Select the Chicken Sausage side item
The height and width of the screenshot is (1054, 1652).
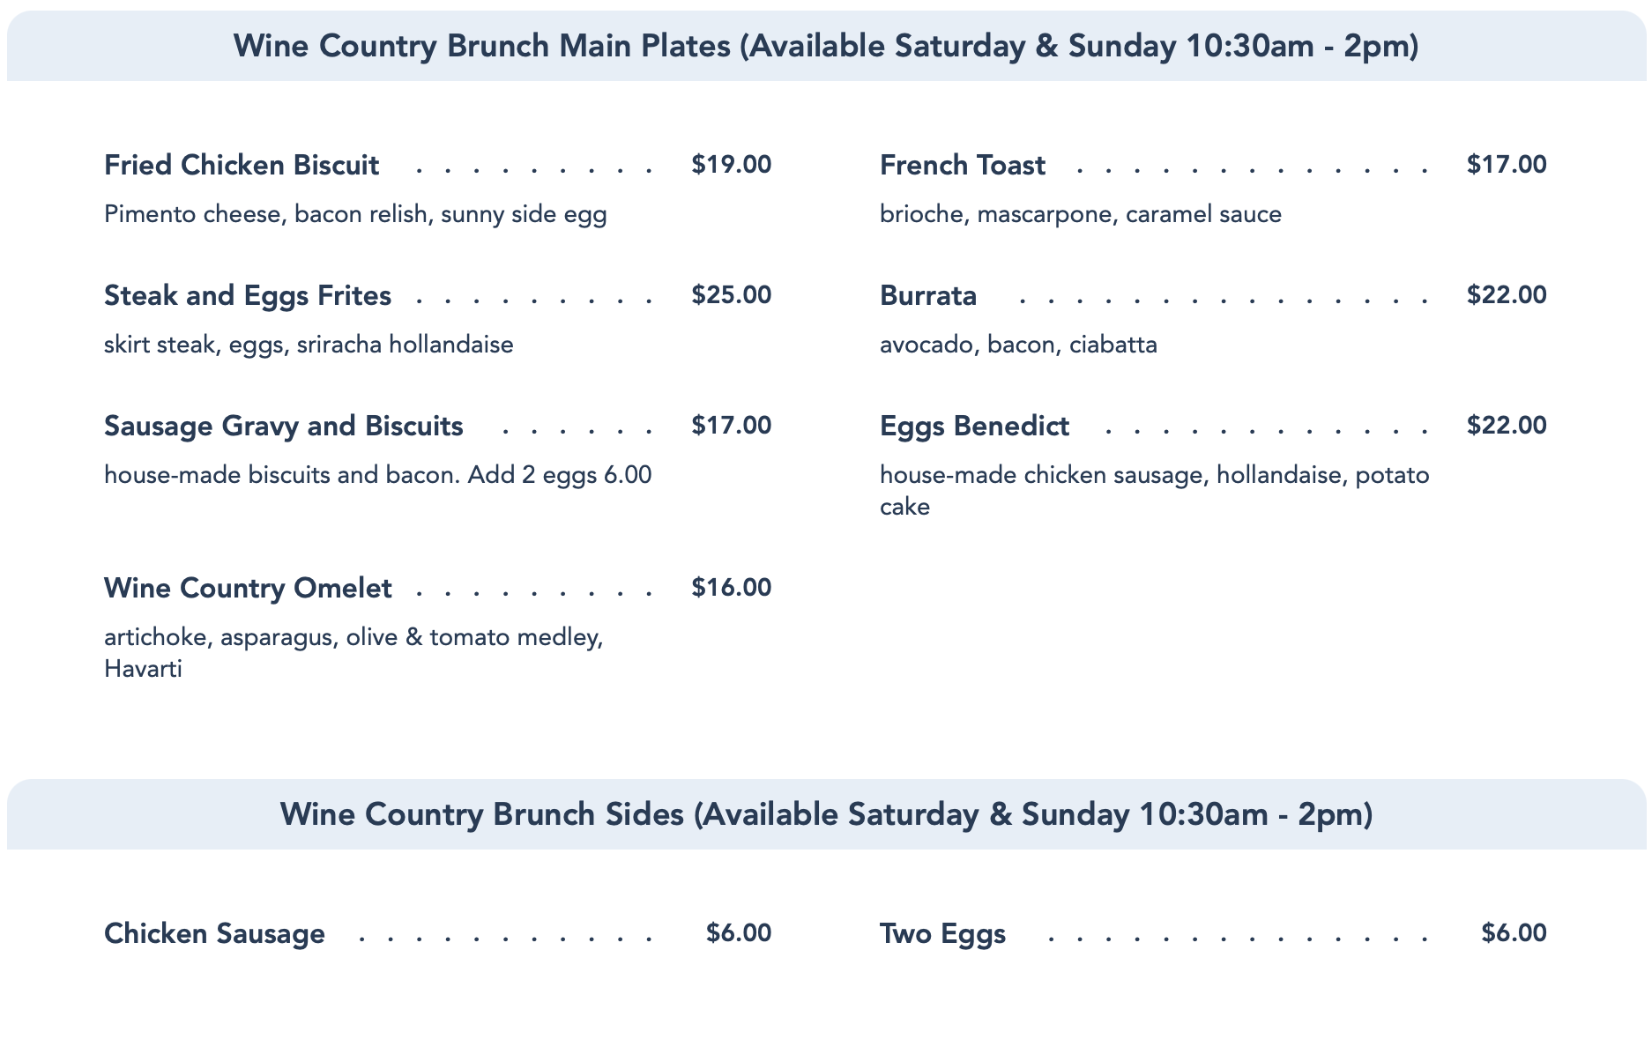[214, 934]
